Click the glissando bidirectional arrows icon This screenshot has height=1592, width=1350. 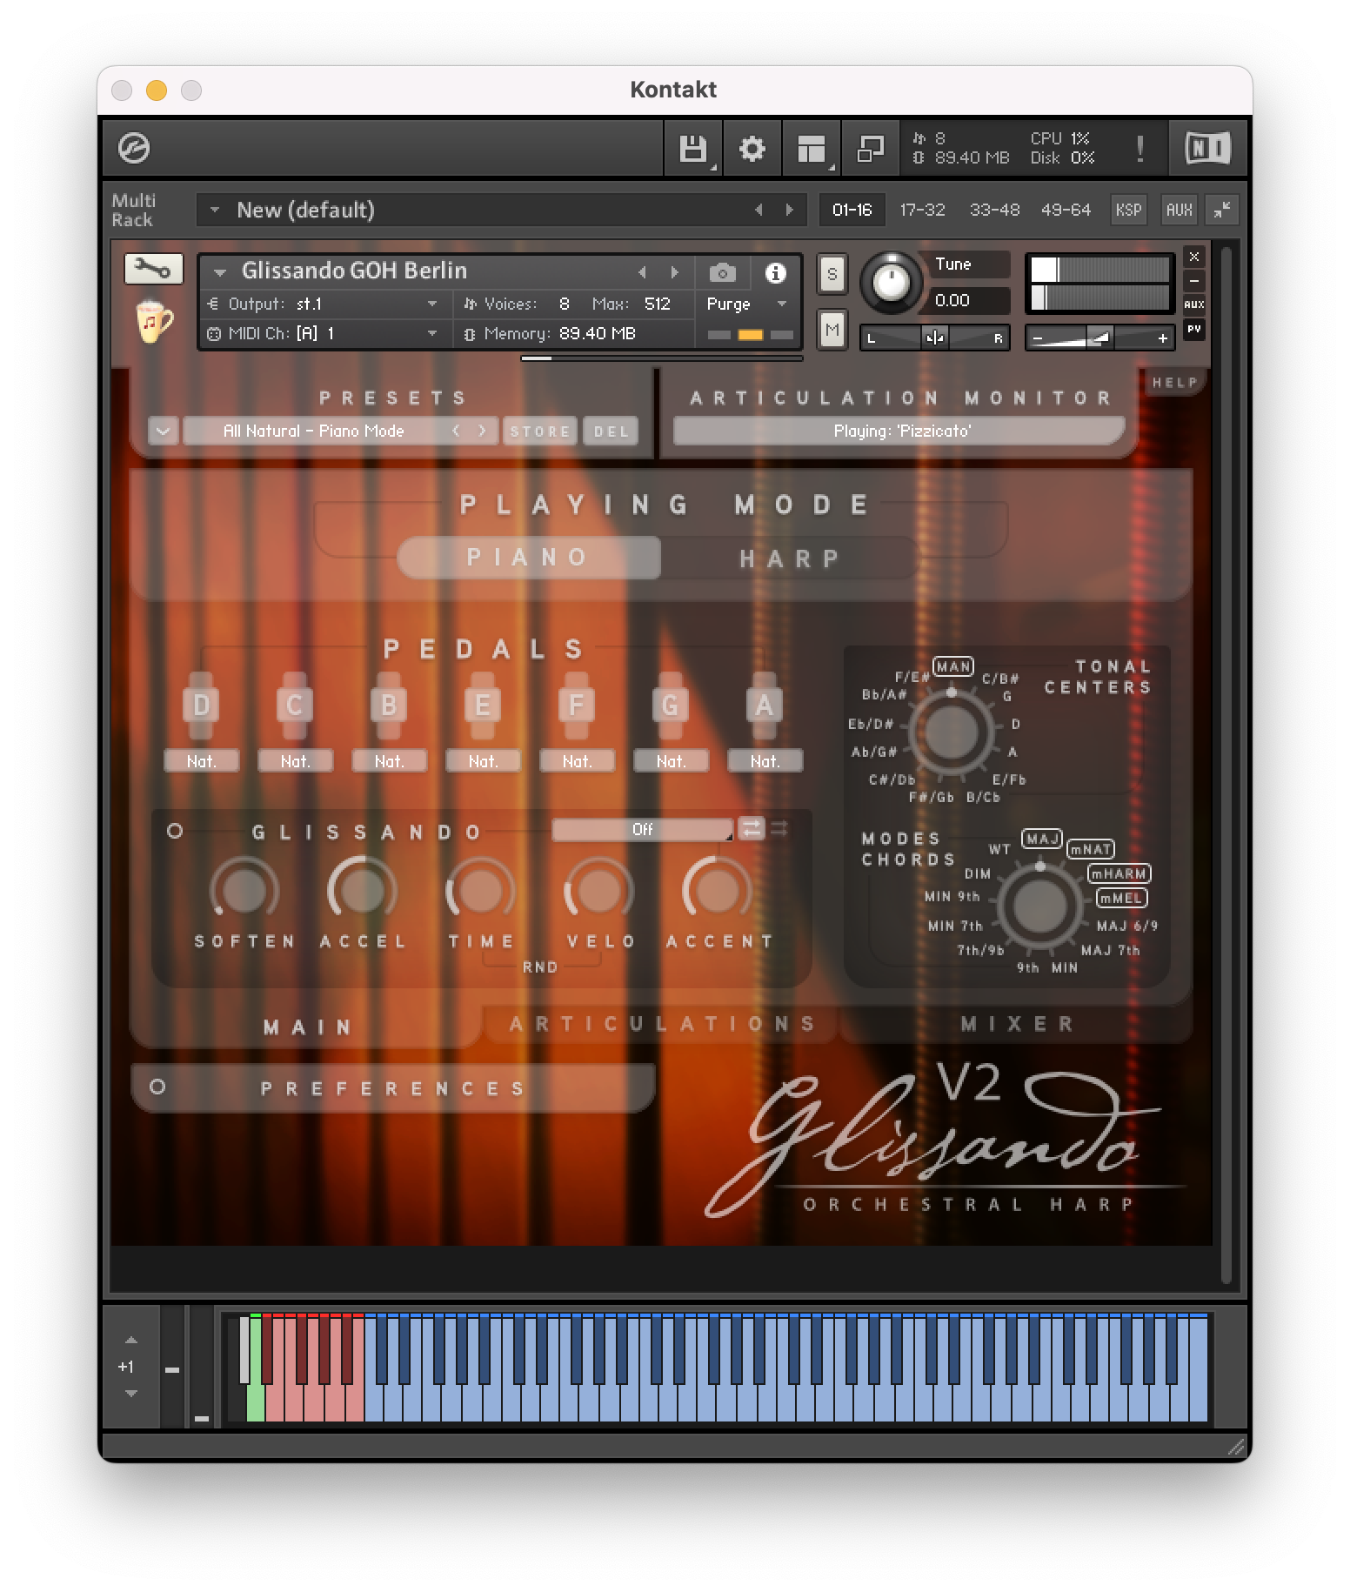coord(752,829)
